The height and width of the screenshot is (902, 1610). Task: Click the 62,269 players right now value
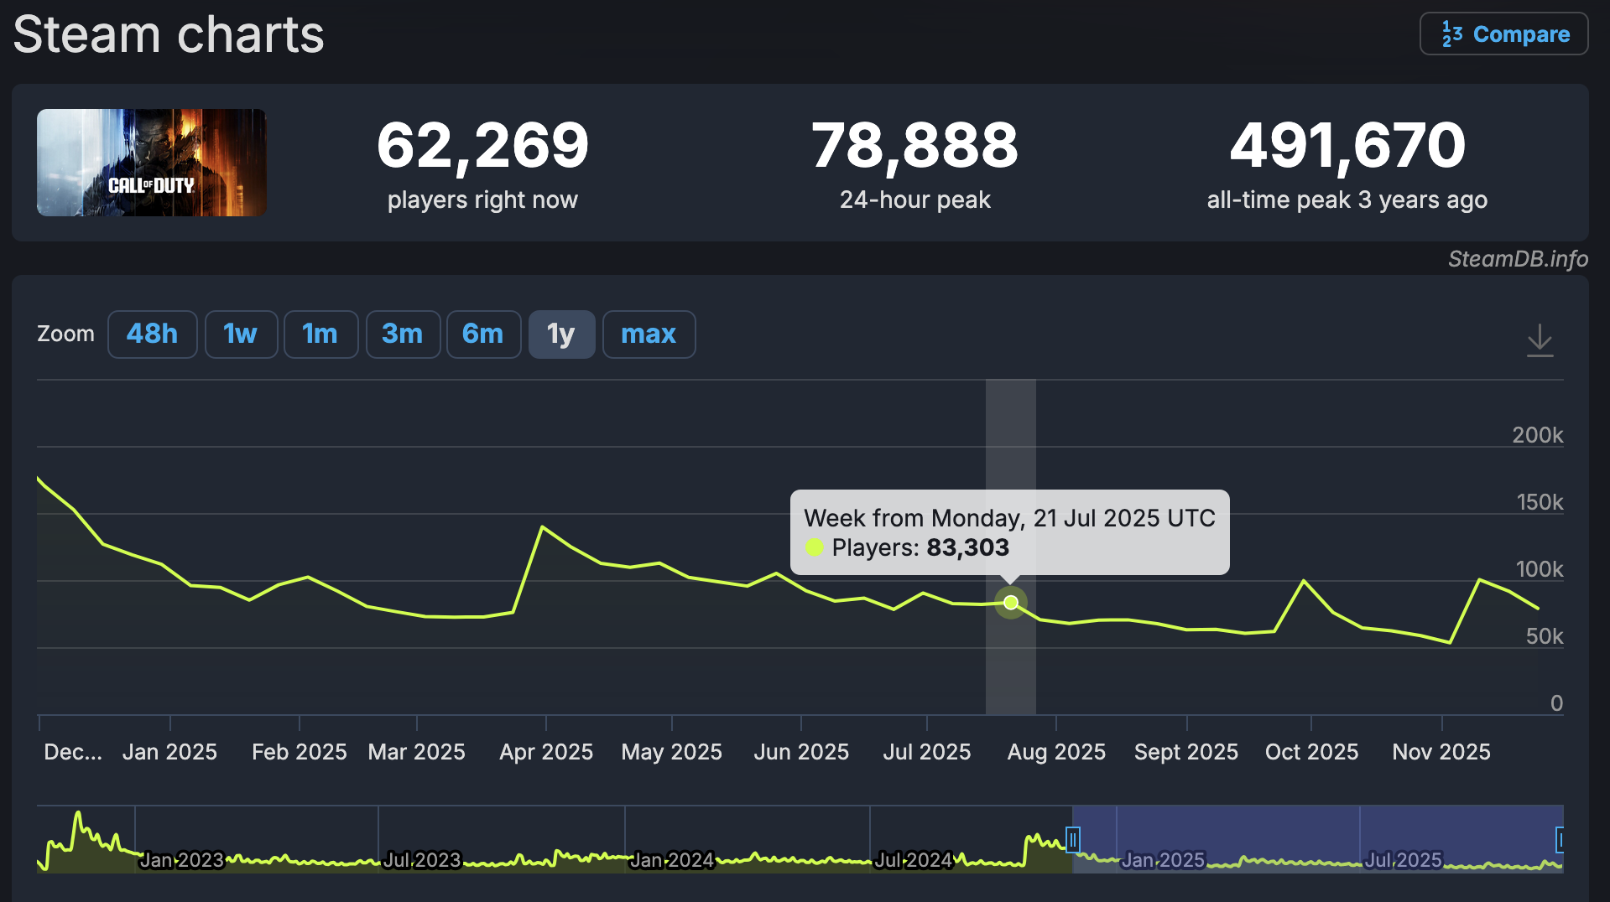(x=482, y=145)
